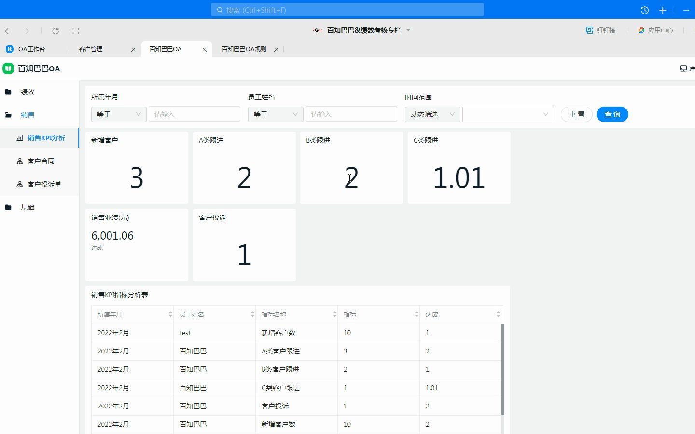The height and width of the screenshot is (434, 695).
Task: Sort table by 所属年月 column
Action: point(170,314)
